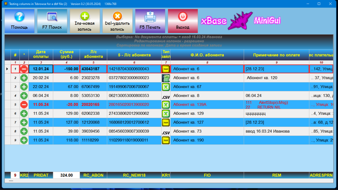Exit via the red Выход button

[183, 21]
